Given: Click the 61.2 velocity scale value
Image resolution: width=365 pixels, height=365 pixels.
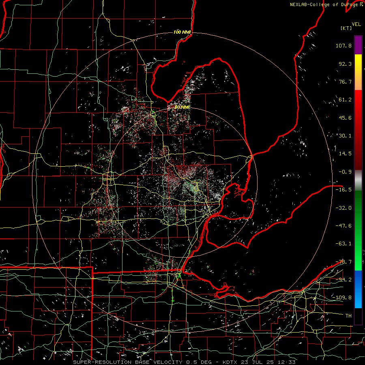Looking at the screenshot, I should [x=345, y=100].
